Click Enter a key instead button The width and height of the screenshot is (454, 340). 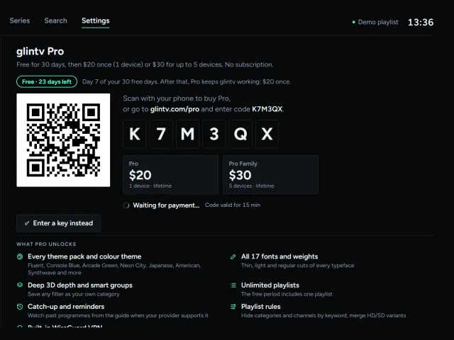[x=58, y=223]
